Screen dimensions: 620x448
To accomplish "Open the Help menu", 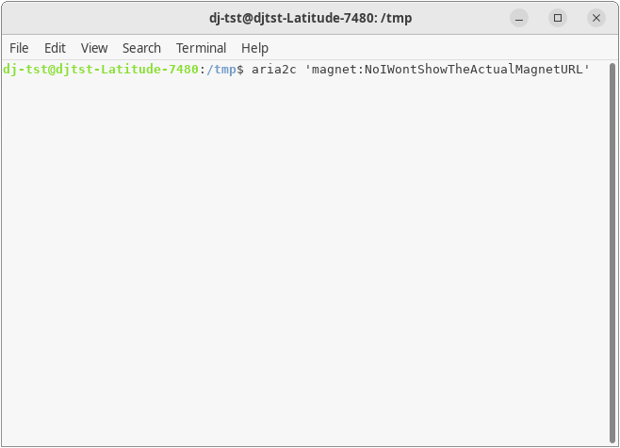I will tap(255, 48).
